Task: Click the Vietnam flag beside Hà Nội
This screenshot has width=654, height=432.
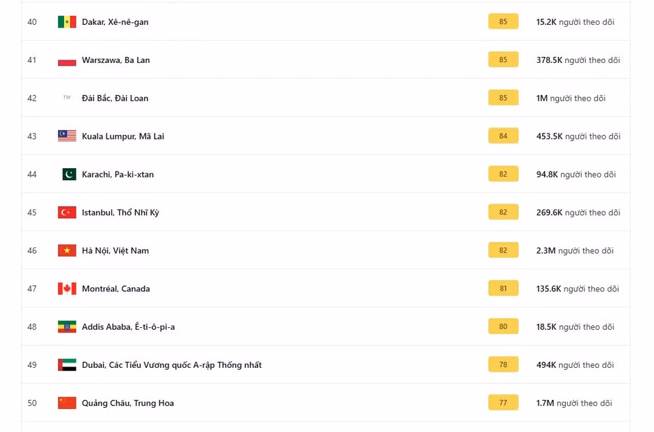Action: (67, 251)
